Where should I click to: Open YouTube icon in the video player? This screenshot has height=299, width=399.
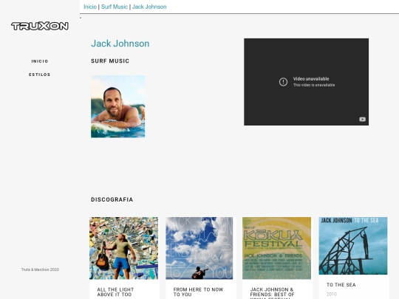[x=362, y=120]
